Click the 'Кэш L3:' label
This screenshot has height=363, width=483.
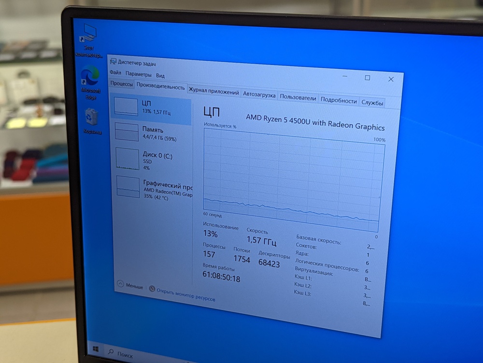302,293
